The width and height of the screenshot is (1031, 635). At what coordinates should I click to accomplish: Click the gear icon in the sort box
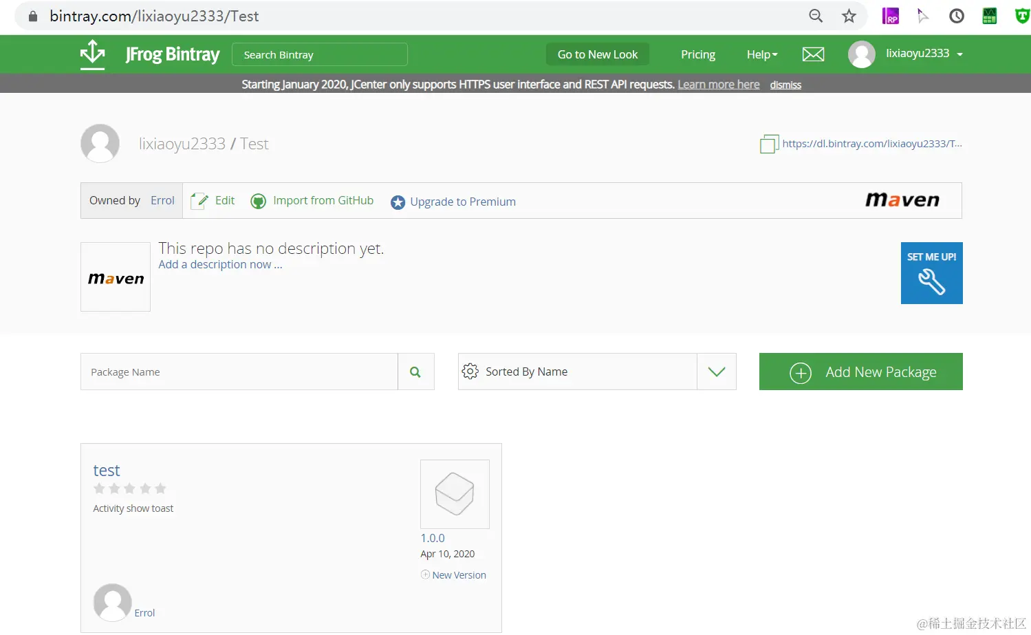tap(470, 372)
